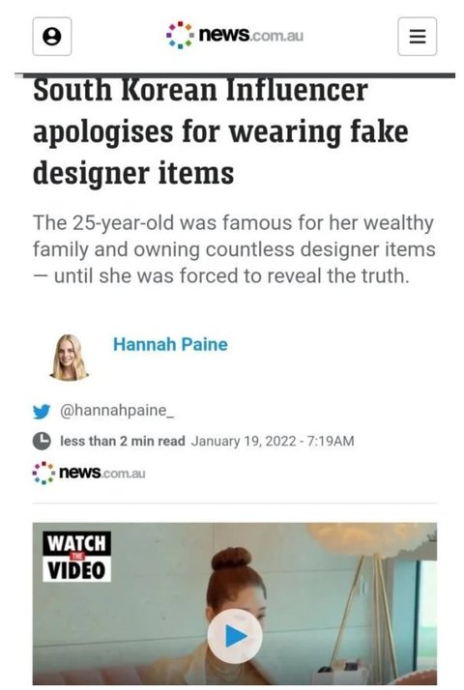Screen dimensions: 464x690
Task: Click the news.com.au header logo
Action: (x=235, y=35)
